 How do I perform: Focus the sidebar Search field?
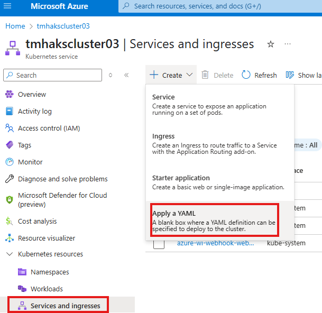coord(52,75)
